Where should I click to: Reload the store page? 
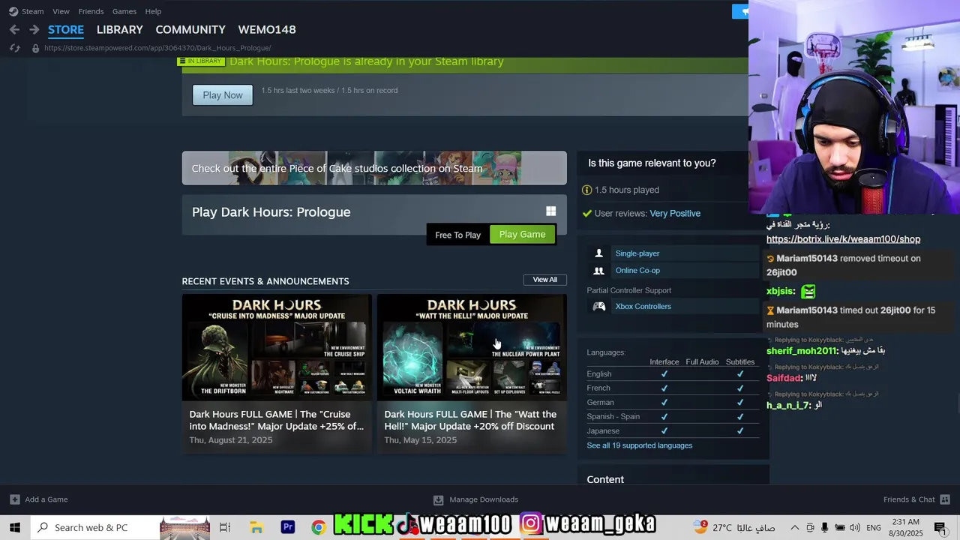click(14, 48)
